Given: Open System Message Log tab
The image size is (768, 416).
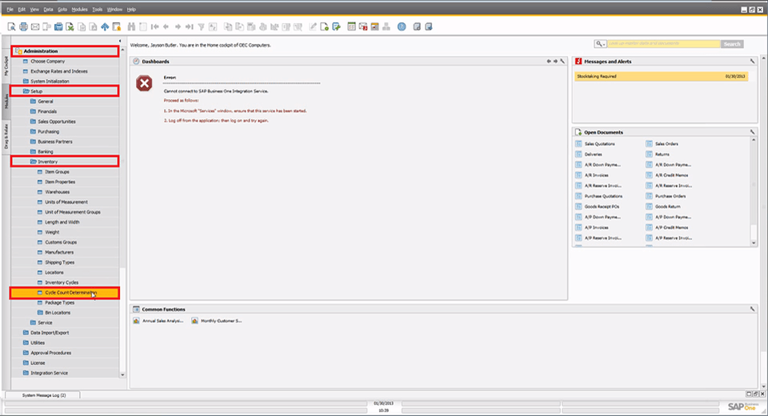Looking at the screenshot, I should click(43, 395).
